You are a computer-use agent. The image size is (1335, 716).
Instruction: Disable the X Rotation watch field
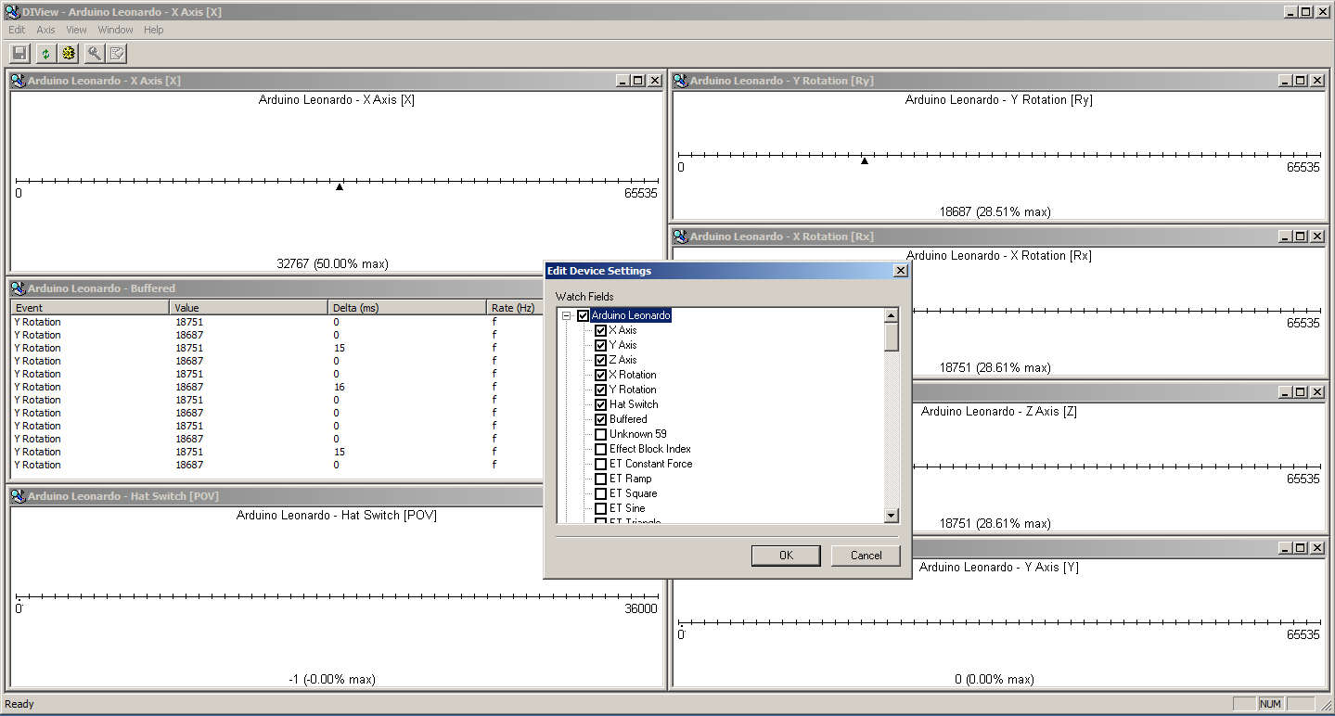pyautogui.click(x=600, y=375)
